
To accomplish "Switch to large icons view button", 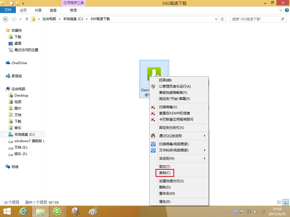I will (286, 202).
